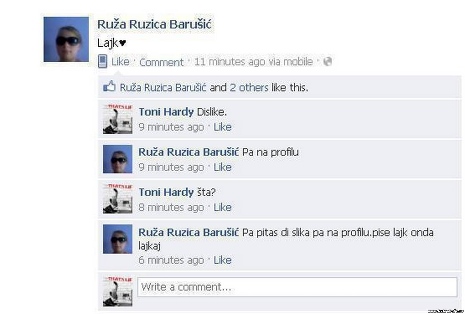Click Toni Hardy's avatar on 'šta?' comment
The width and height of the screenshot is (465, 314).
118,199
